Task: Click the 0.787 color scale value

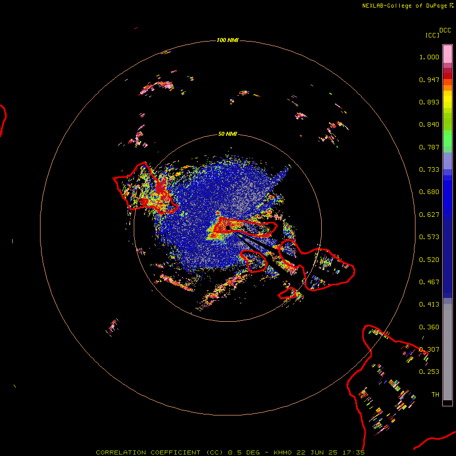Action: (429, 147)
